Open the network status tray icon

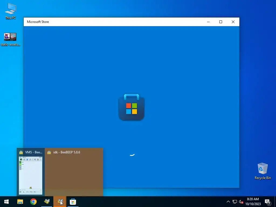[235, 202]
